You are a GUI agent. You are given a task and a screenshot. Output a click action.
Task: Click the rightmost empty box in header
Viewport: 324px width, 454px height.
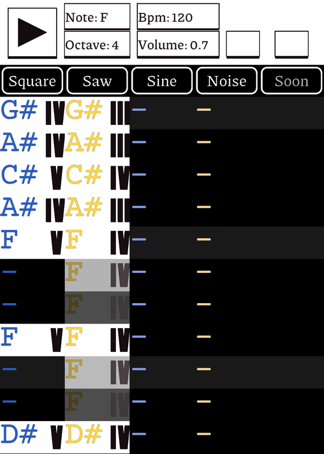coord(292,44)
